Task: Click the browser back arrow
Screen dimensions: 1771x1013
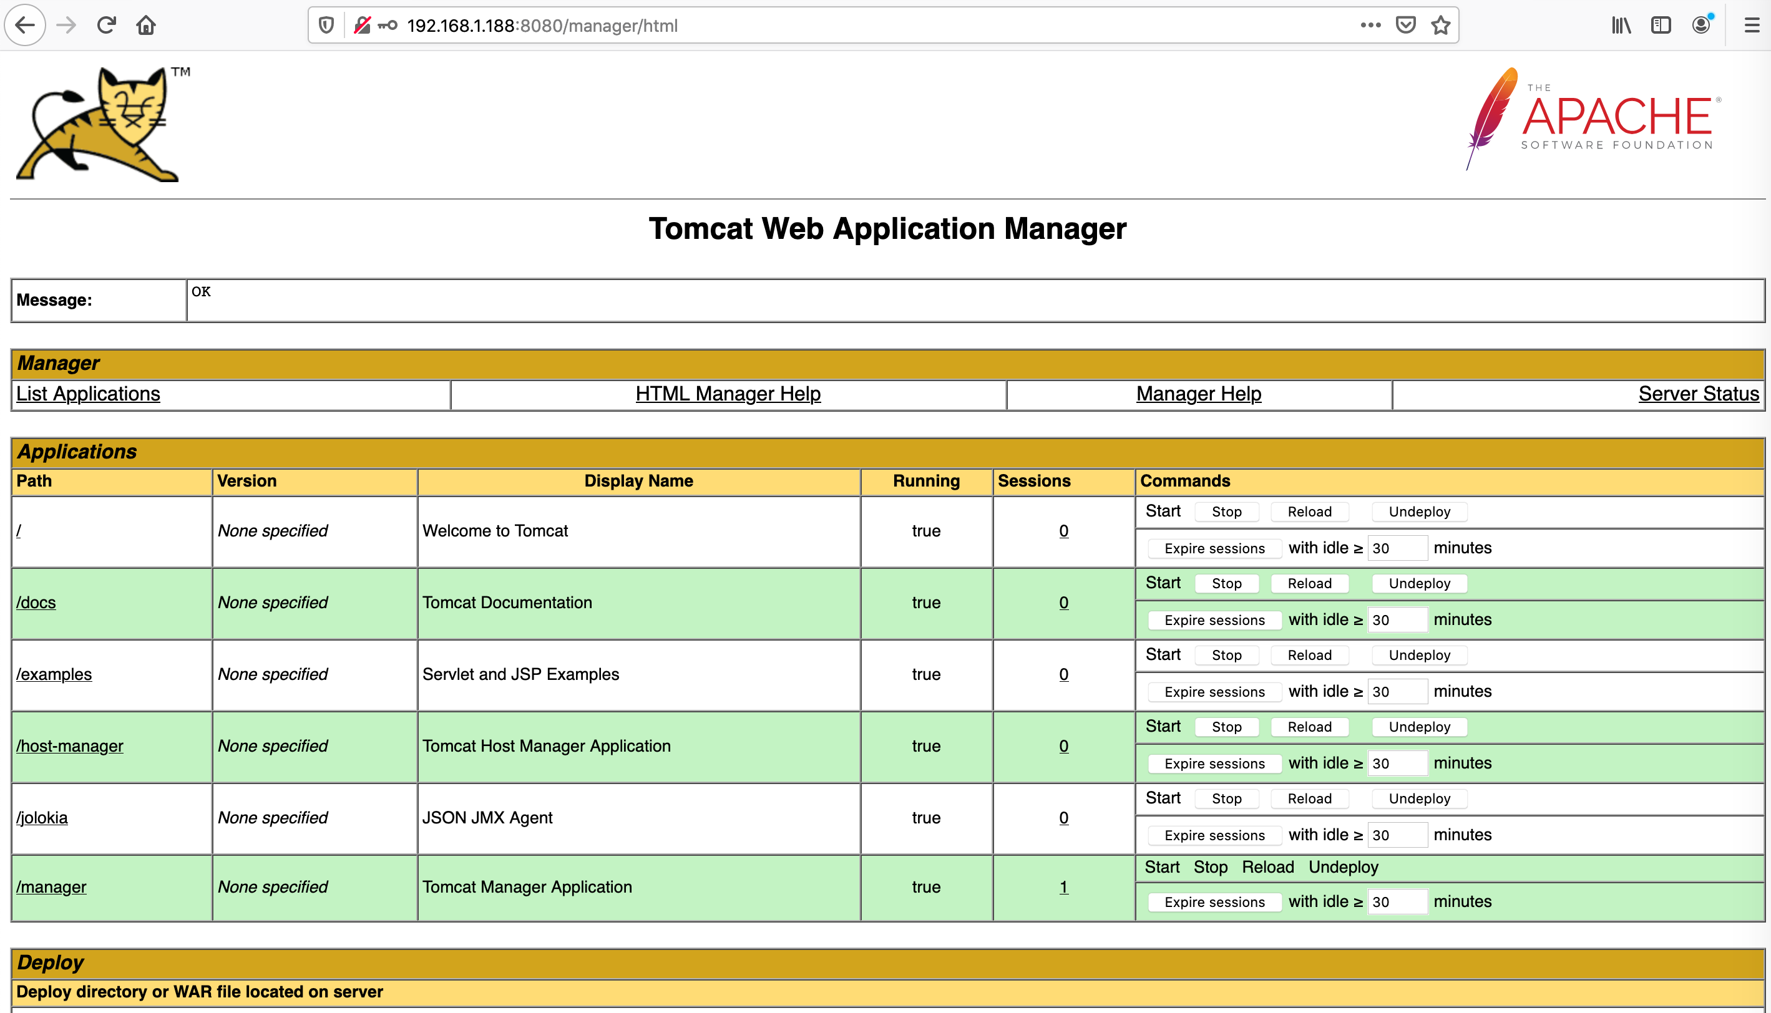Action: click(x=25, y=26)
